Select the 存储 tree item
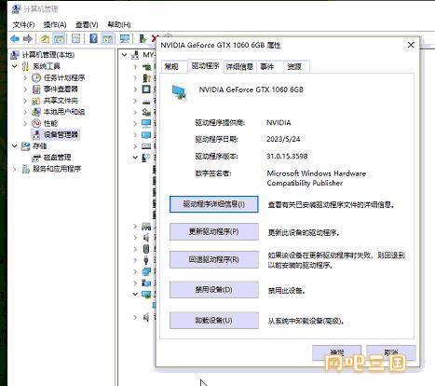Screen dimensions: 435x386 pos(40,145)
